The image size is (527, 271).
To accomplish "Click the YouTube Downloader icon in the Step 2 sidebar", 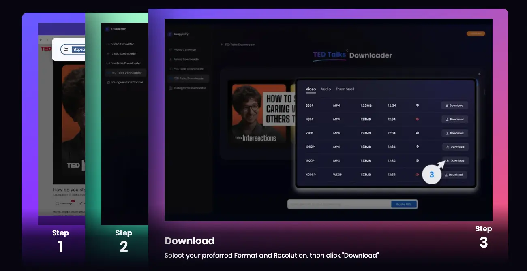I will click(108, 63).
